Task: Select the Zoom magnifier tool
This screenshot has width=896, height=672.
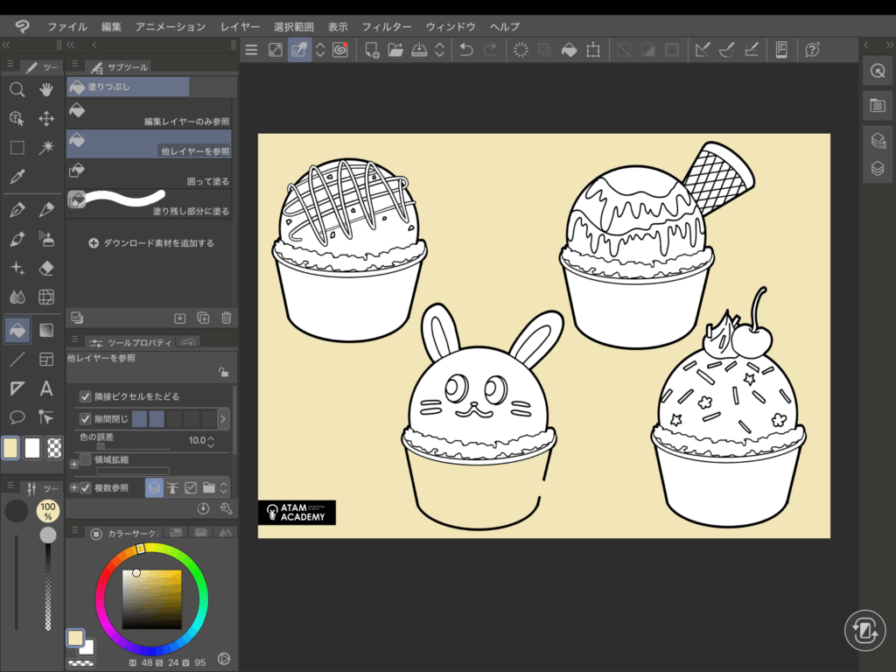Action: coord(17,89)
